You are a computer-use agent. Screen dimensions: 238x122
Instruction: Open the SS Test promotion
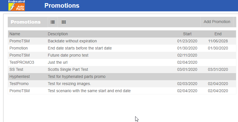(16, 69)
